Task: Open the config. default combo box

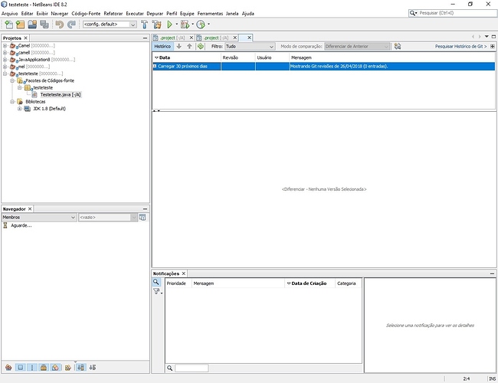Action: click(x=110, y=25)
